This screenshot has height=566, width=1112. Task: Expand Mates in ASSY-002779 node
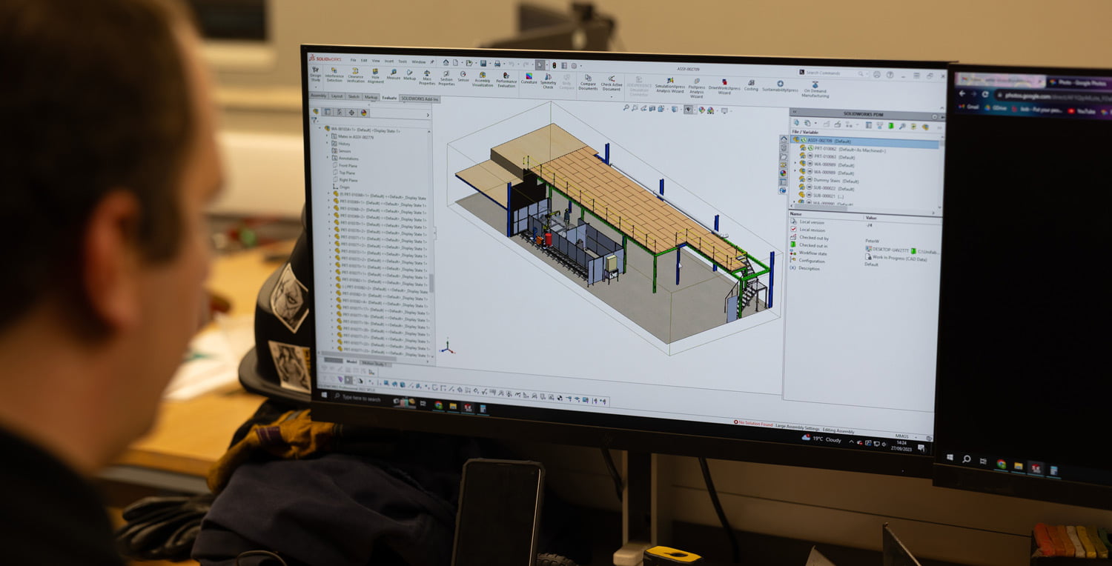[327, 136]
